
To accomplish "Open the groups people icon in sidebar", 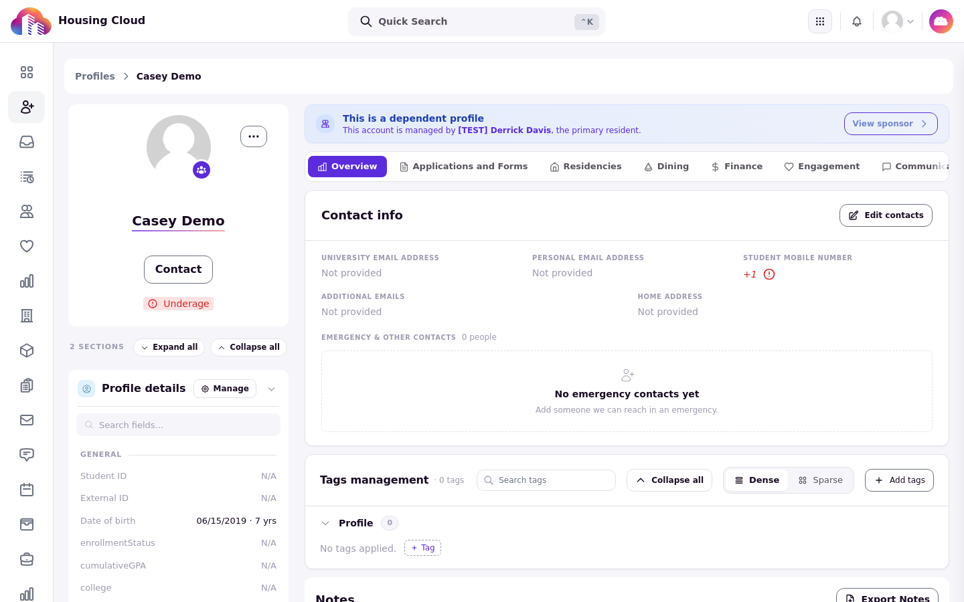I will (x=27, y=211).
